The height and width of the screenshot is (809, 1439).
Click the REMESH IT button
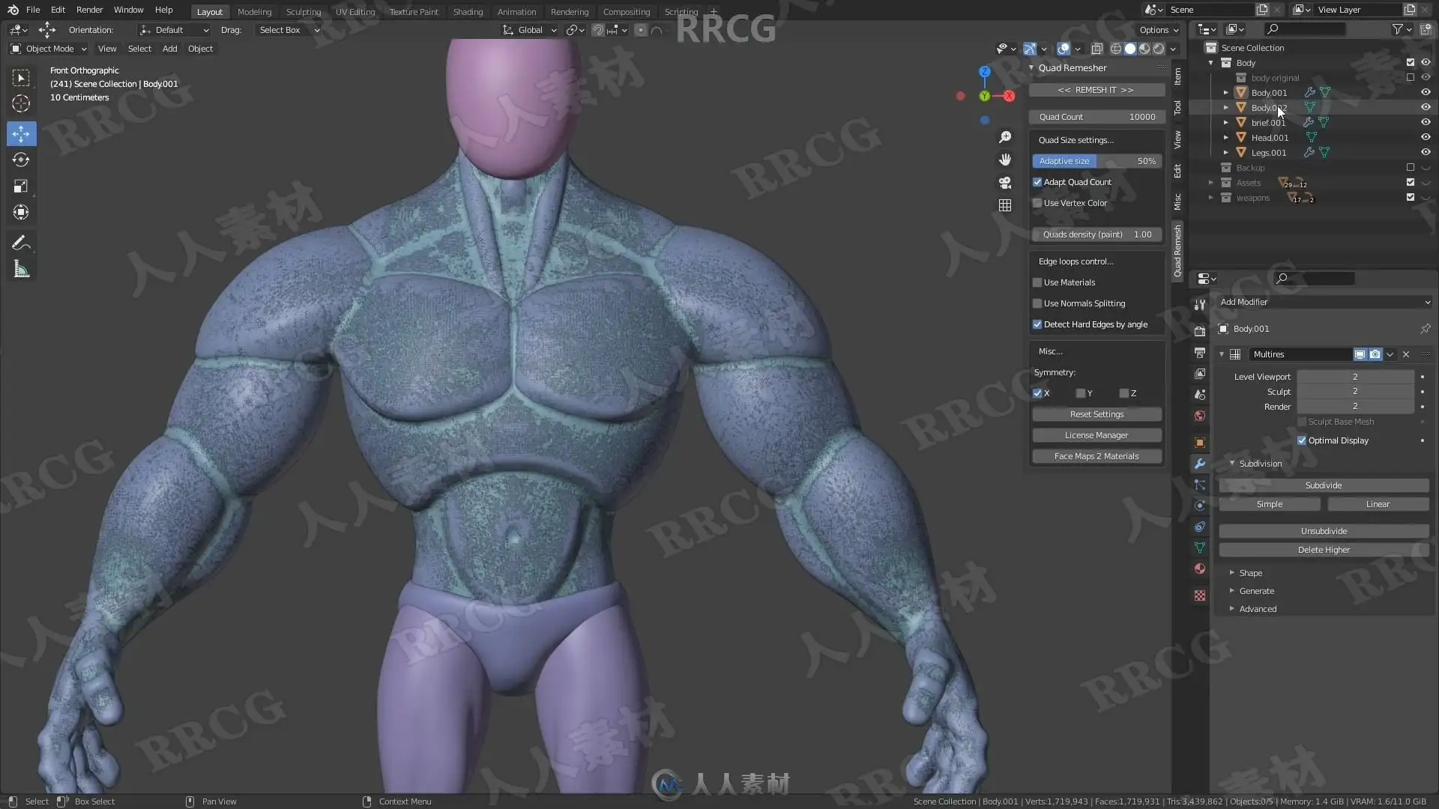pos(1096,90)
